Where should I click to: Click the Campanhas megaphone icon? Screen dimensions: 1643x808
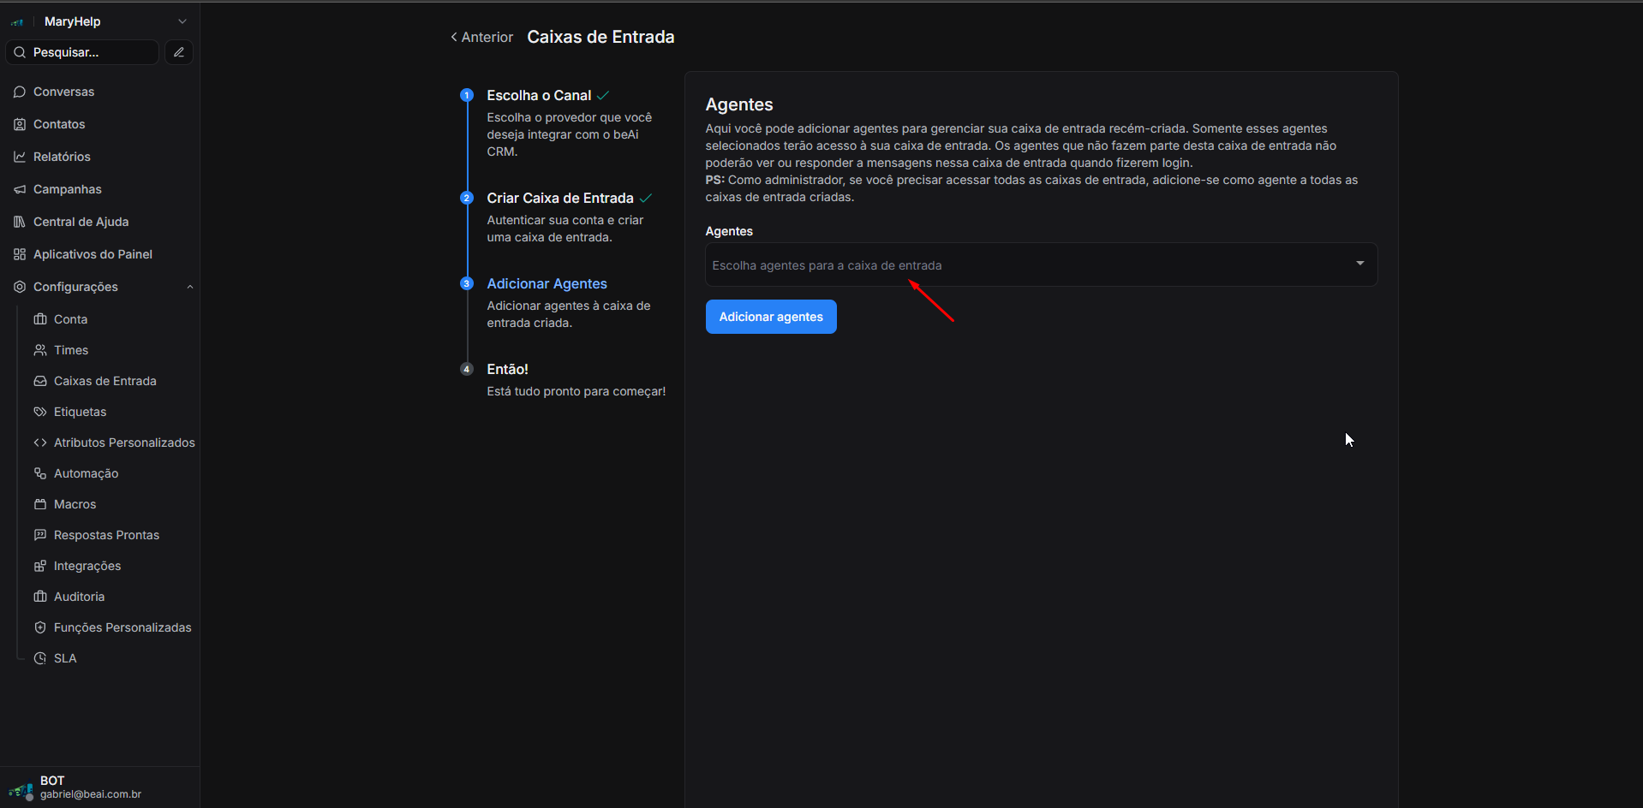point(20,189)
